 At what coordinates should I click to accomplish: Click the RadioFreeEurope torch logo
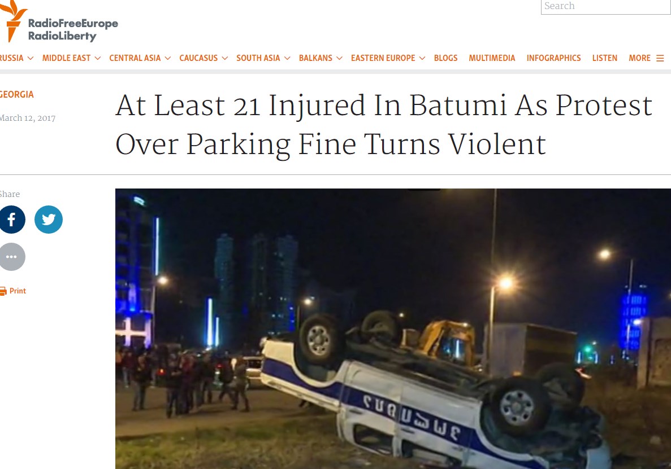coord(13,21)
